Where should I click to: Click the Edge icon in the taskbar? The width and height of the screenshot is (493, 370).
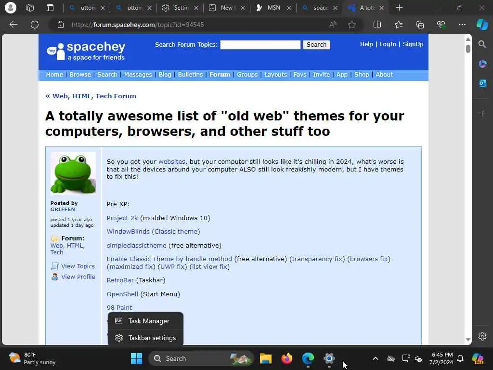click(x=308, y=358)
